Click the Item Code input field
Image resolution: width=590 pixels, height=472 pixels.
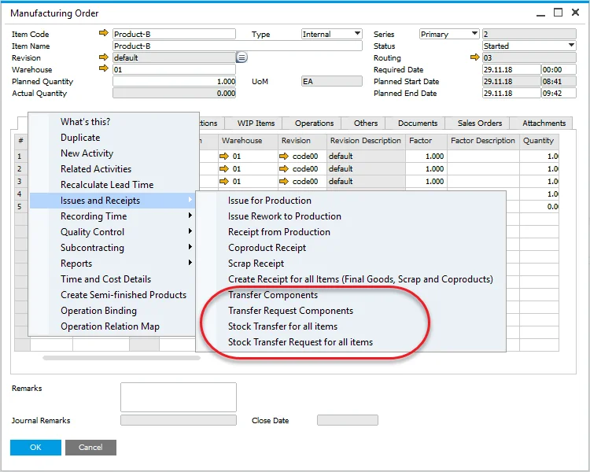coord(174,34)
